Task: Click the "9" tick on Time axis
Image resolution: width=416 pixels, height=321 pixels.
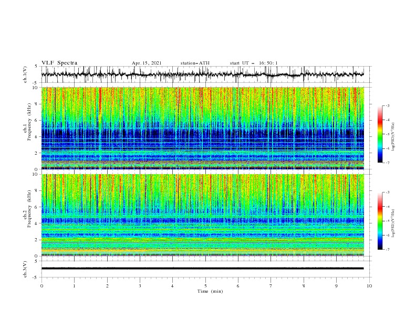Action: coord(336,286)
